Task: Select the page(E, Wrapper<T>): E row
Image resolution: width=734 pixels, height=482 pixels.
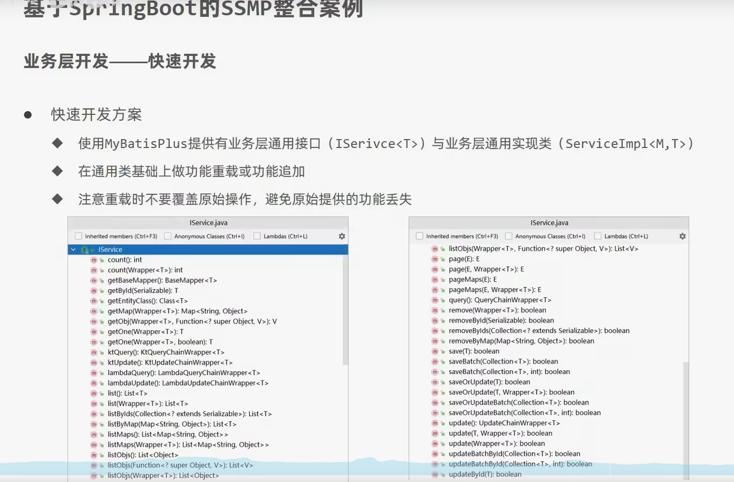Action: point(546,269)
